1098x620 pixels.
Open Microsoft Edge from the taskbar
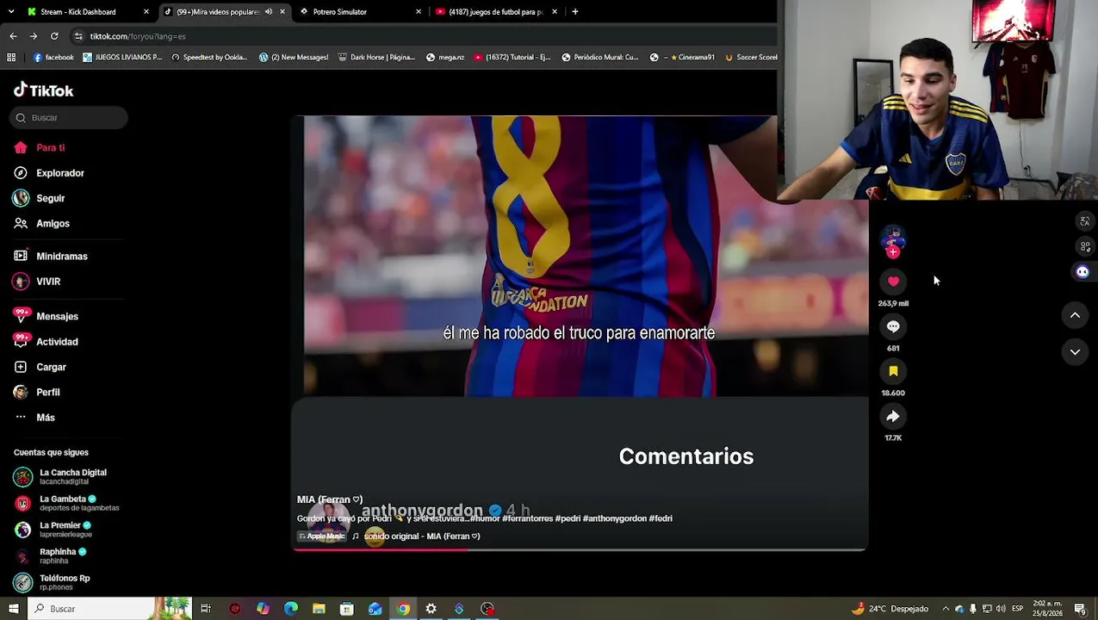(291, 609)
